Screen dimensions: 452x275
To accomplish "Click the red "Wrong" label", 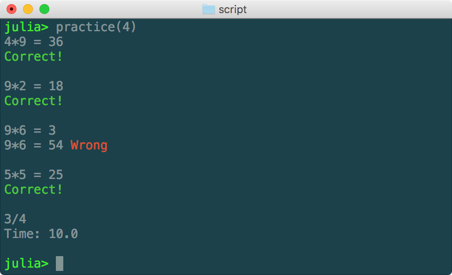I will coord(89,145).
